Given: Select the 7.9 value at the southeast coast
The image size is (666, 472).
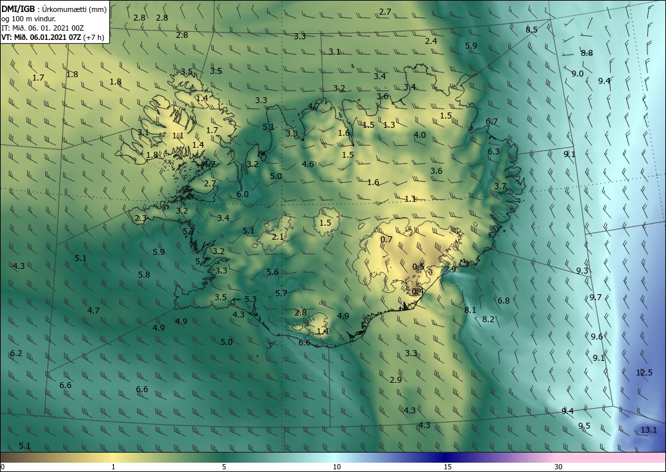Looking at the screenshot, I should point(450,270).
